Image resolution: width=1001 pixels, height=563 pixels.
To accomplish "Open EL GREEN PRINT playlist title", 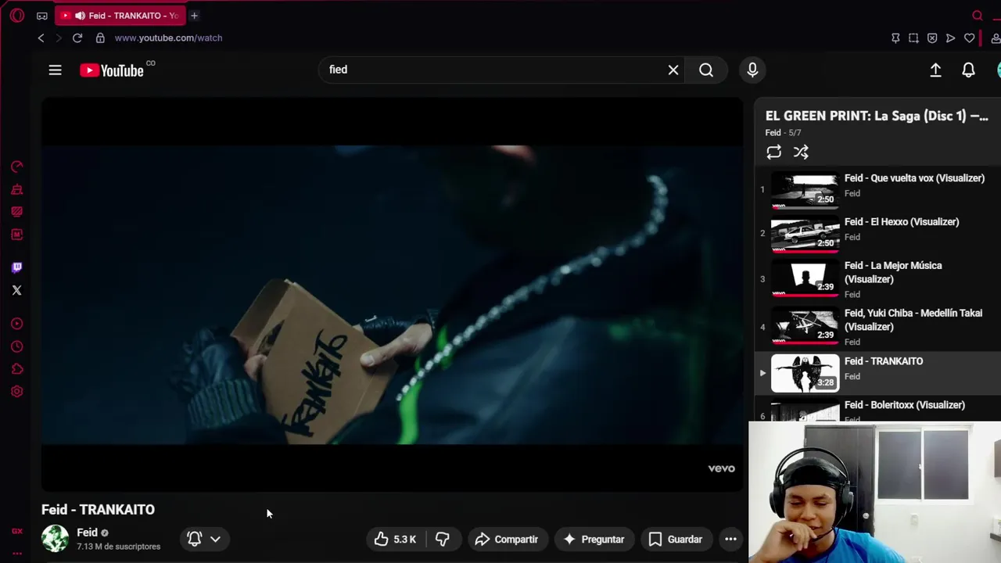I will pos(877,116).
